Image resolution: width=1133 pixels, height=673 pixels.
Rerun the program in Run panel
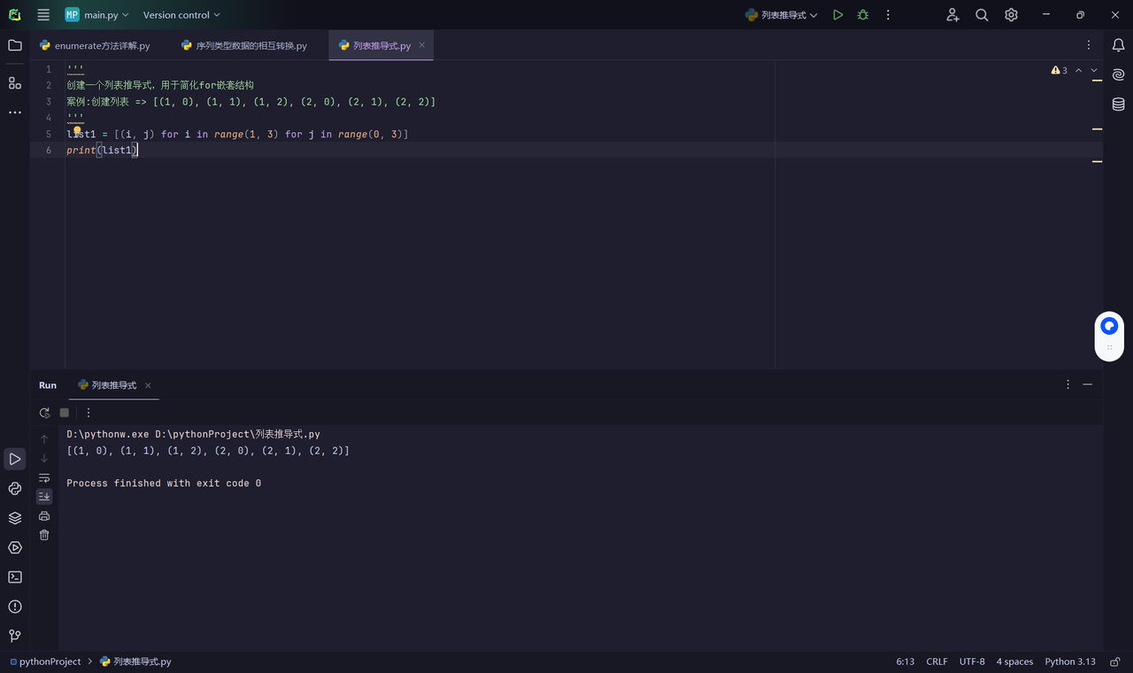(x=45, y=413)
